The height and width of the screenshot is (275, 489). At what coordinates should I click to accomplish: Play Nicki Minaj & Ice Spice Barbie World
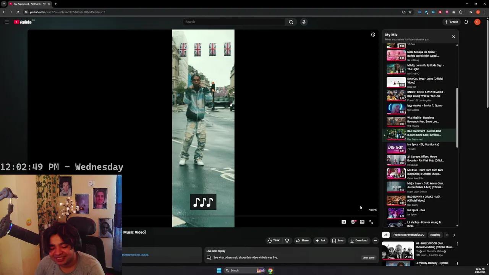(x=419, y=56)
